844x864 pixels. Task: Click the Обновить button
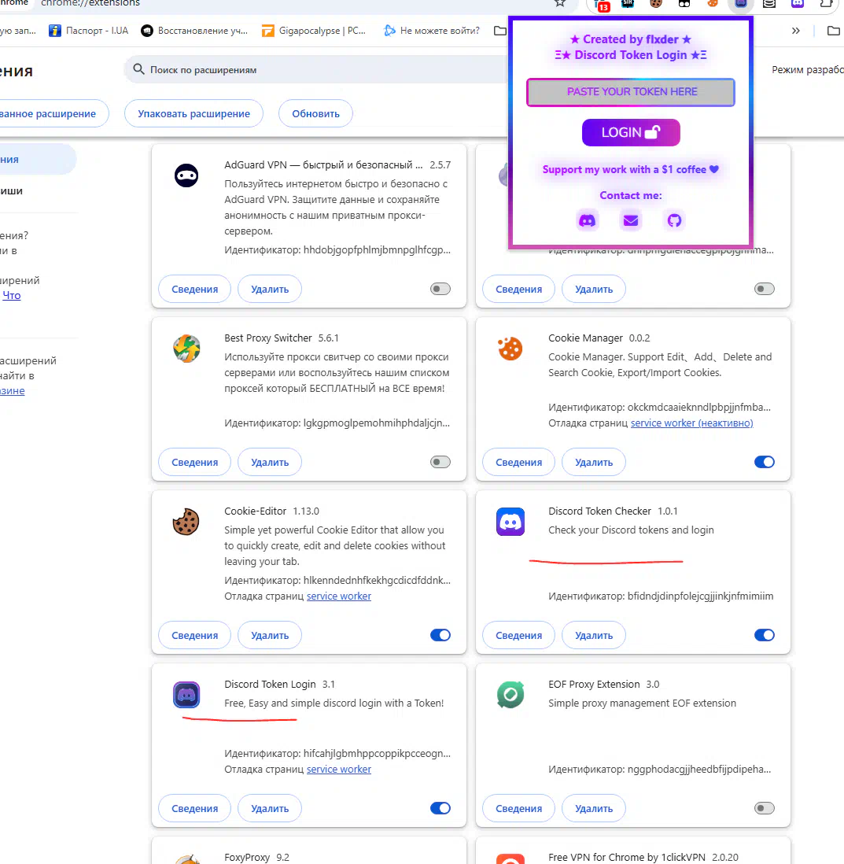(315, 113)
